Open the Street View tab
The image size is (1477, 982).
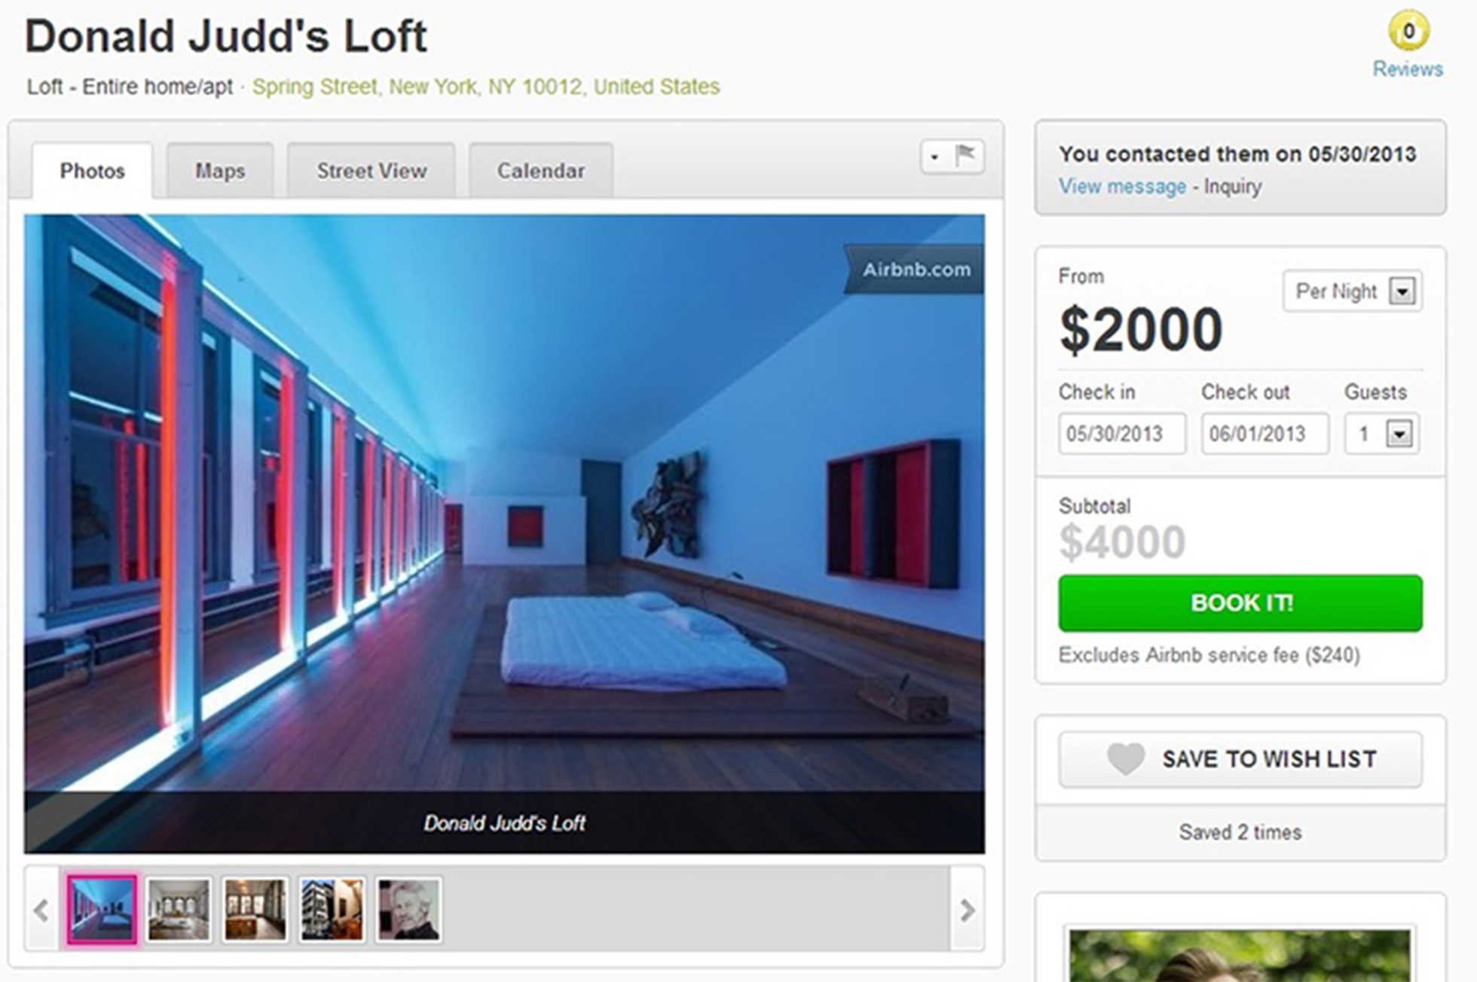click(372, 171)
